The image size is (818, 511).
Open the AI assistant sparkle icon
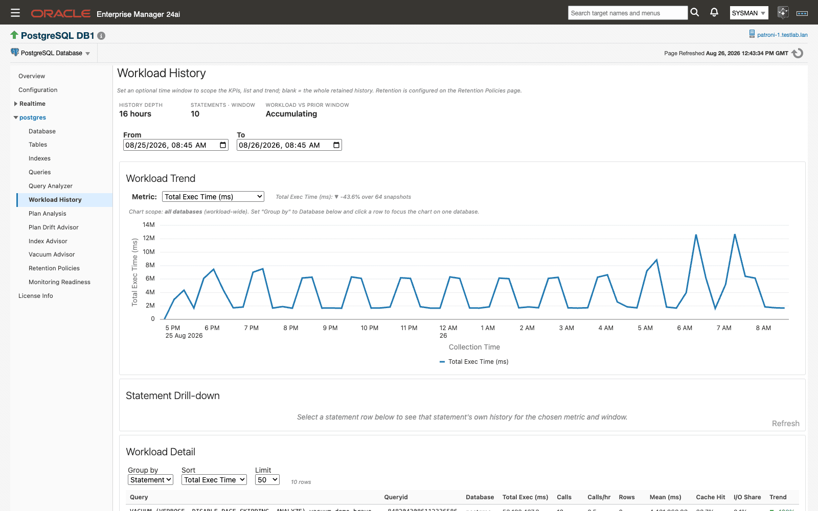tap(783, 13)
